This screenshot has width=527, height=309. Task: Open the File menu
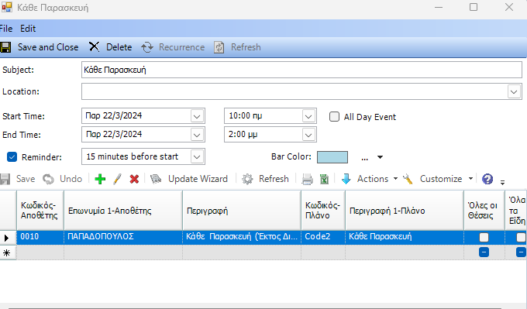pyautogui.click(x=6, y=29)
